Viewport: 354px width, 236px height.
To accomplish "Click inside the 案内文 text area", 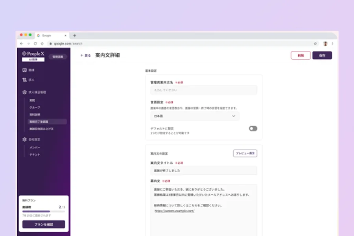I will (204, 210).
